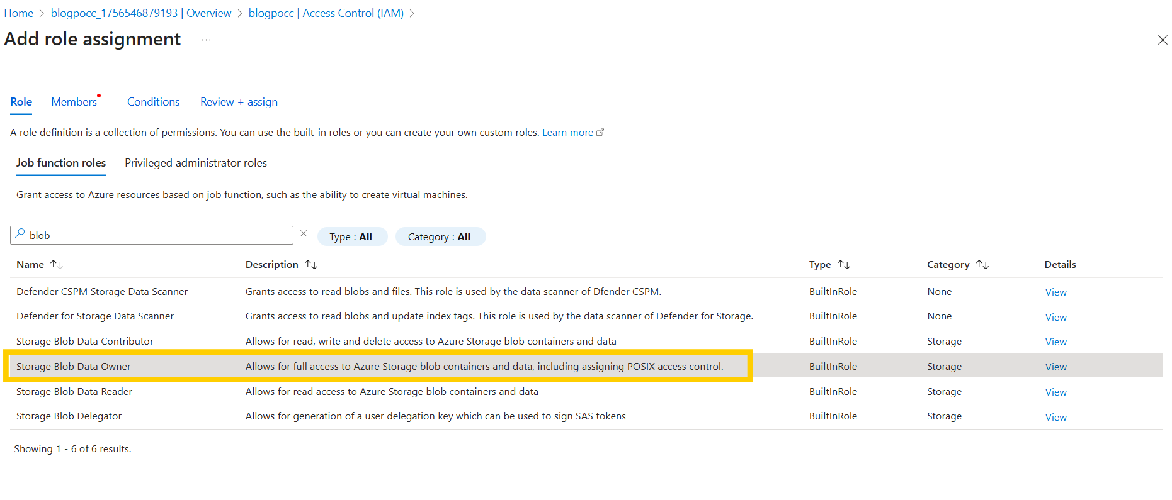View details for Storage Blob Data Owner
Screen dimensions: 1172x500
click(x=1055, y=367)
